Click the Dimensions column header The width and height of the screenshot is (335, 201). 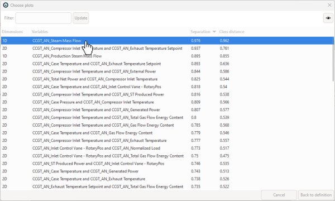[x=12, y=32]
